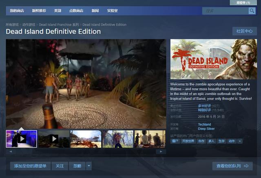Image resolution: width=261 pixels, height=178 pixels.
Task: Follow the 动作游戏 breadcrumb link
Action: click(29, 25)
